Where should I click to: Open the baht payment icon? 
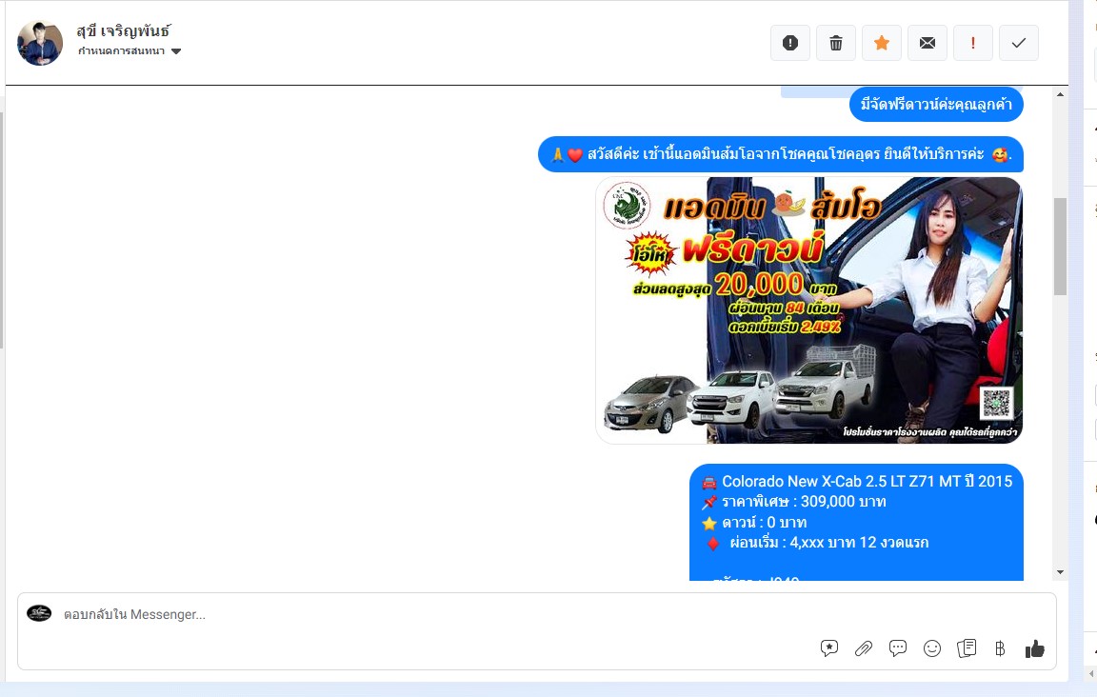tap(1000, 648)
